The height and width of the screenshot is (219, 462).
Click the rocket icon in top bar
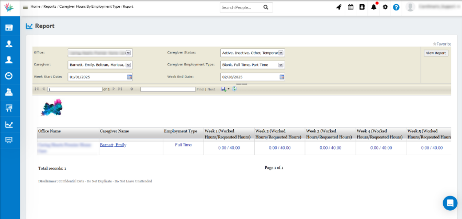coord(339,7)
